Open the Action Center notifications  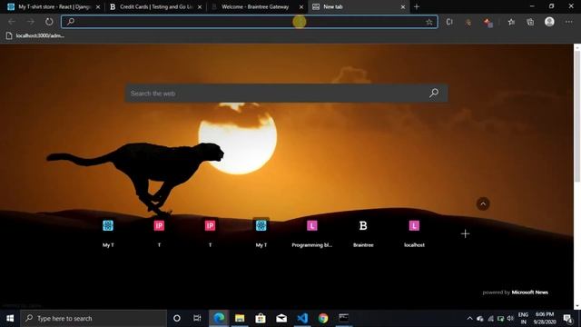coord(567,318)
